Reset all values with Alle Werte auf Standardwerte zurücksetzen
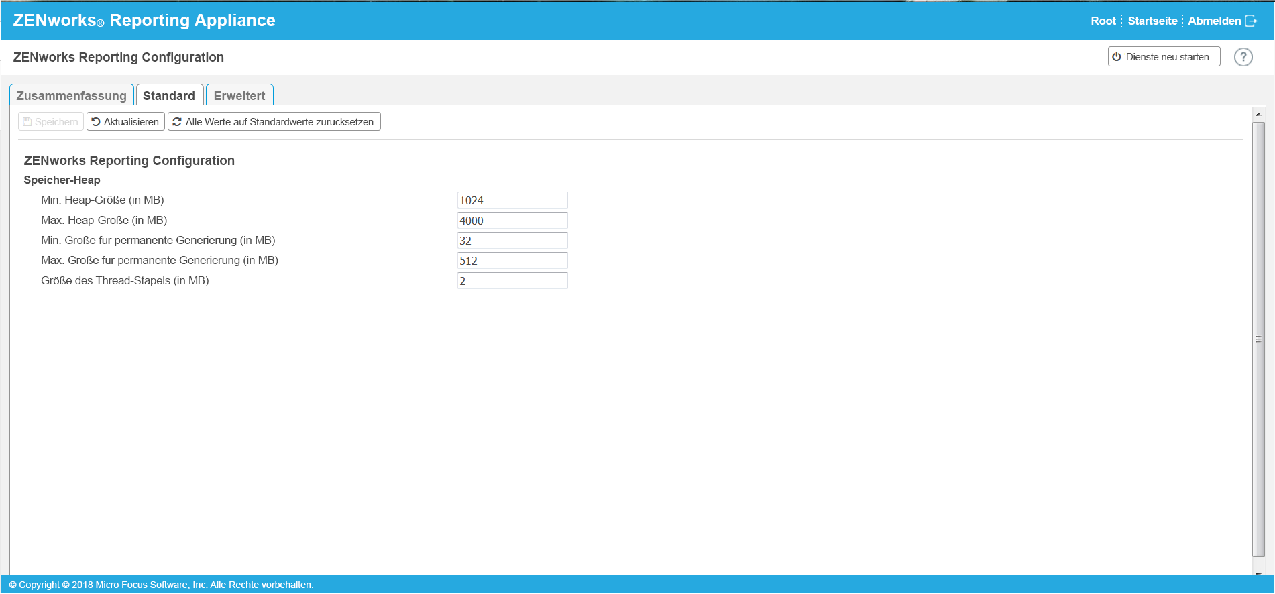The width and height of the screenshot is (1275, 594). (274, 121)
